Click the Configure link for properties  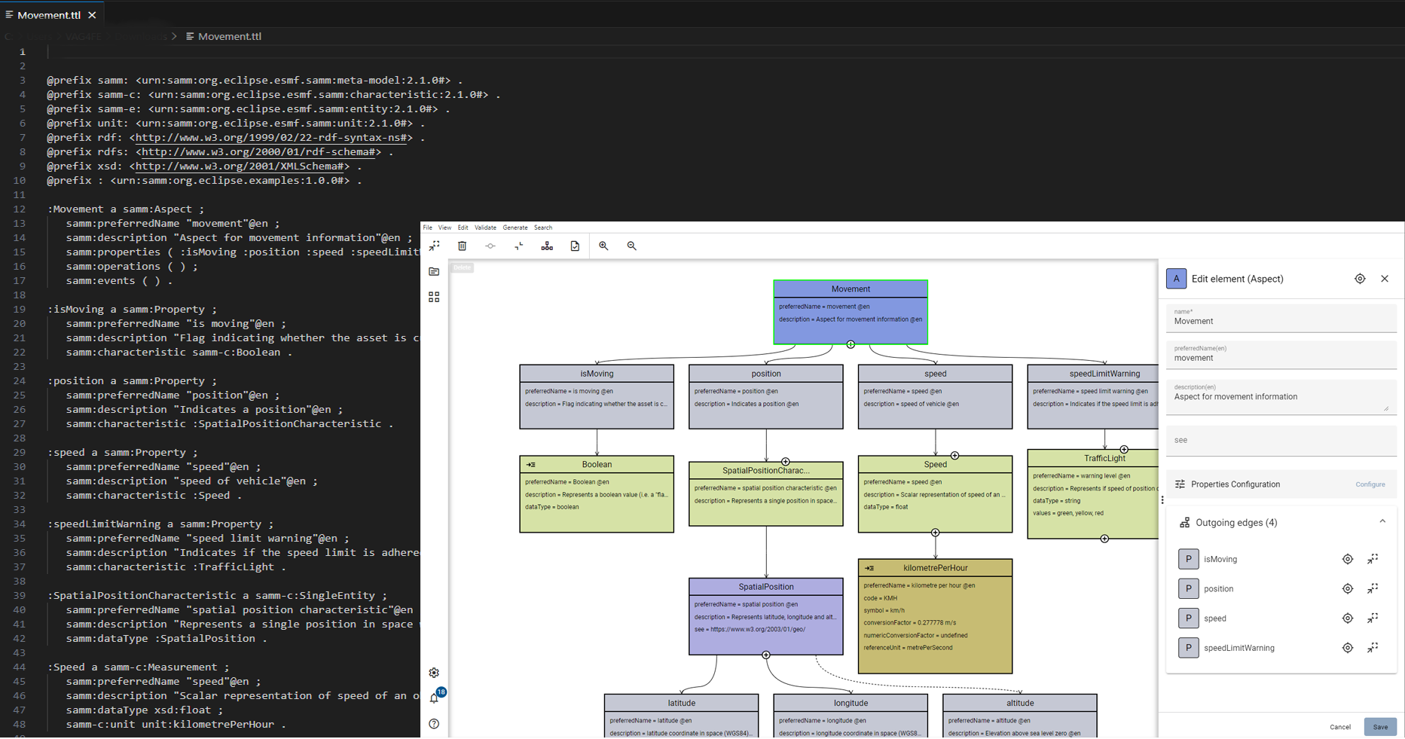(1370, 484)
